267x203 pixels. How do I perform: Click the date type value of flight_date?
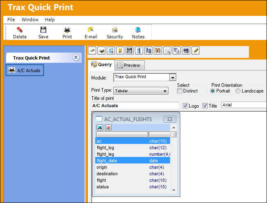(x=154, y=160)
